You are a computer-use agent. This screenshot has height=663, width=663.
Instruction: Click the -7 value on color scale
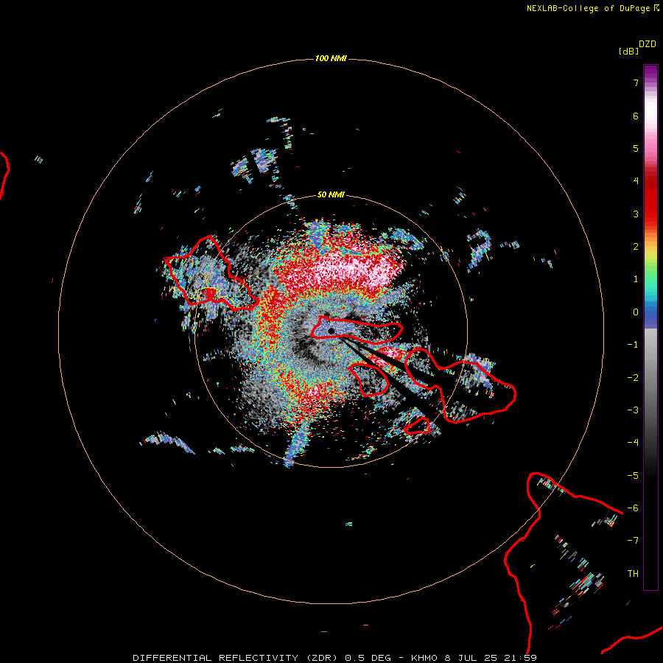[x=633, y=541]
